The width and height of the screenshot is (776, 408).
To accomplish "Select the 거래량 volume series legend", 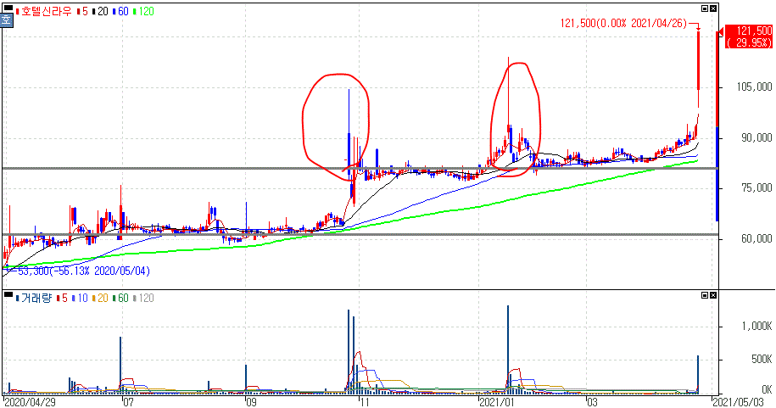I will (34, 298).
